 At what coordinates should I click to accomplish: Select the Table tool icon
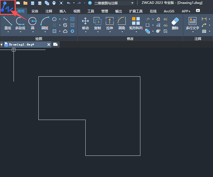coord(204,31)
